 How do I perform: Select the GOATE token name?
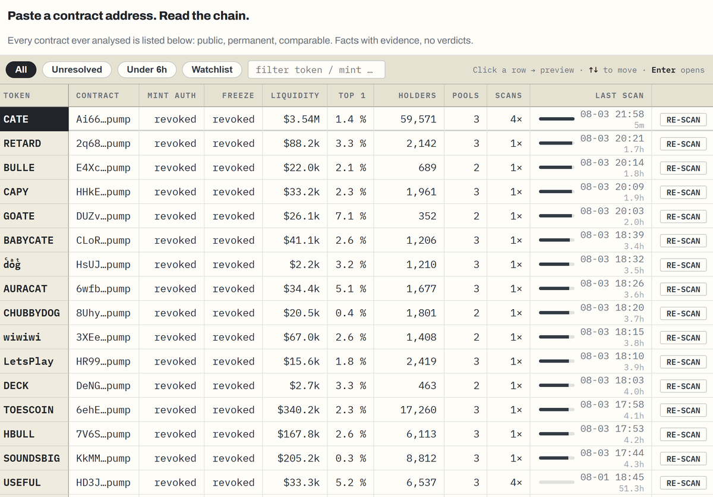point(19,216)
